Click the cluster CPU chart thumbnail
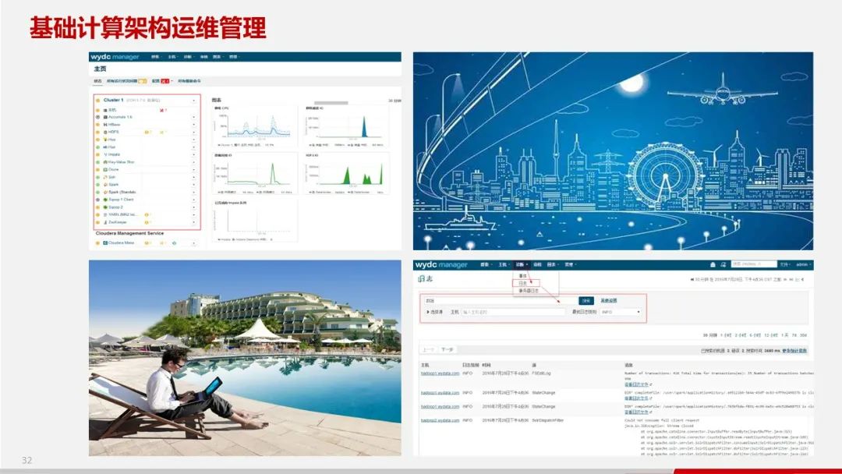Image resolution: width=842 pixels, height=474 pixels. click(256, 127)
